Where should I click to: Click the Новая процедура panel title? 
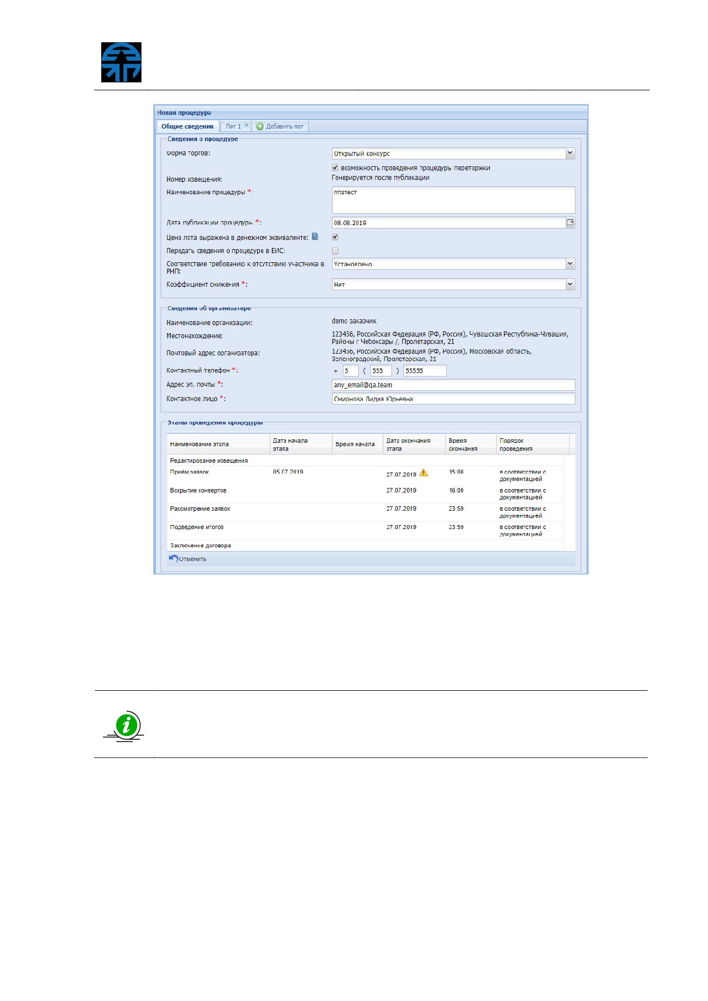click(184, 113)
